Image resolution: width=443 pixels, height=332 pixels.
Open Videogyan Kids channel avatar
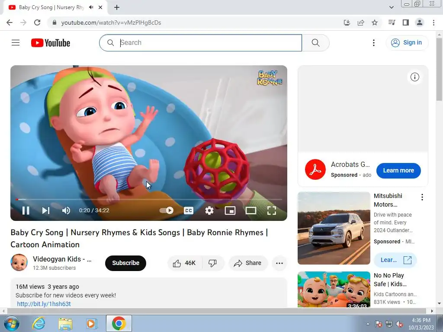(x=19, y=262)
